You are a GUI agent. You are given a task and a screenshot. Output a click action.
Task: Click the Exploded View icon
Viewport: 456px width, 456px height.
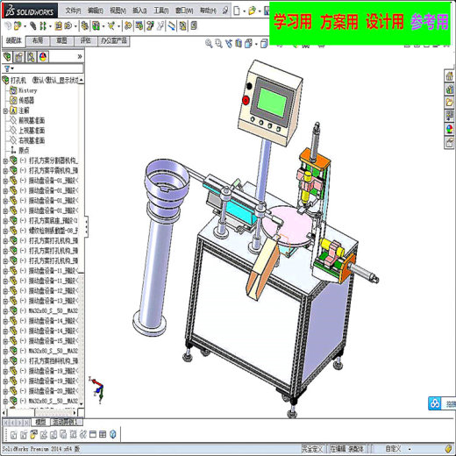pos(150,26)
